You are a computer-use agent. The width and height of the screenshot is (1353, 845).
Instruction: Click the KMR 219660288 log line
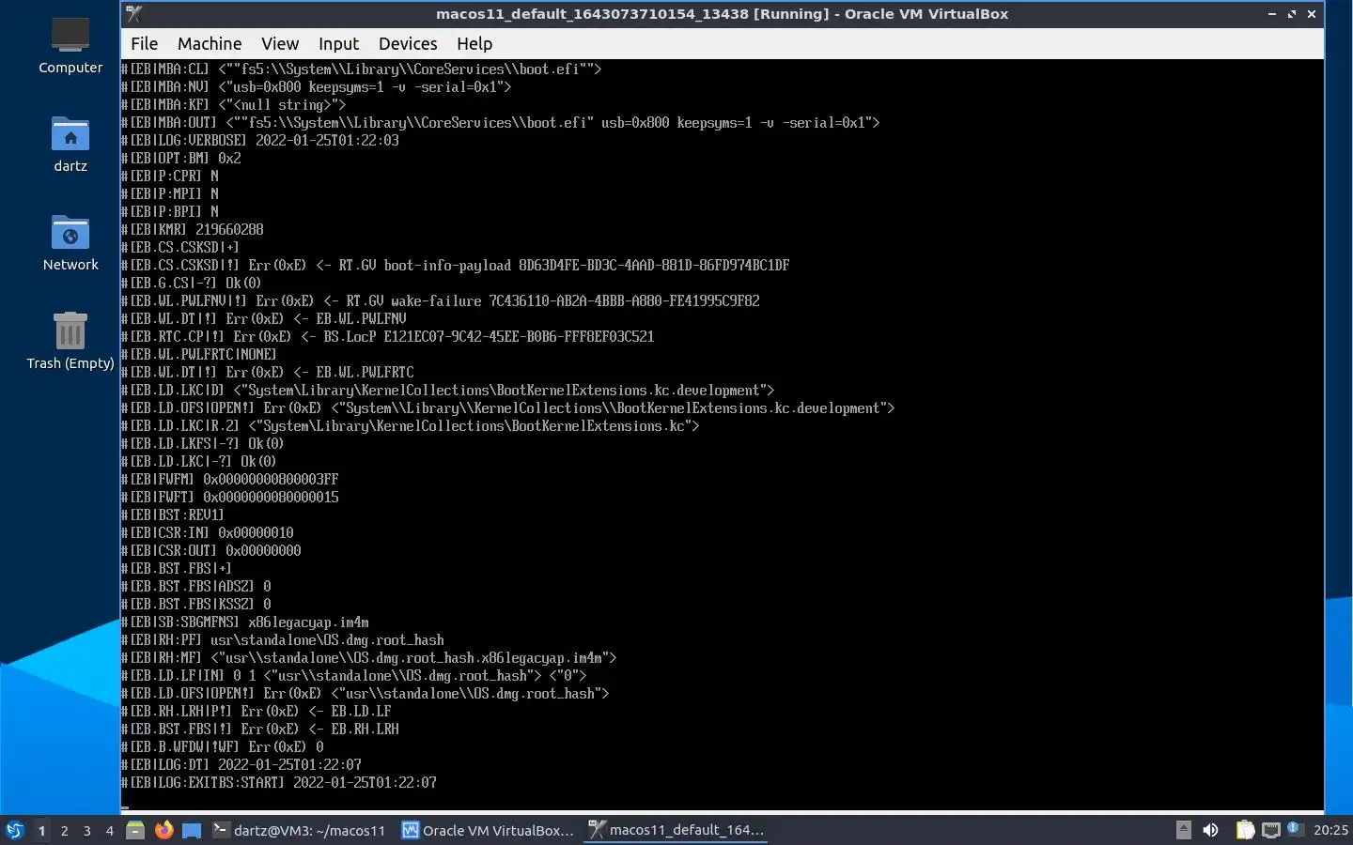pos(193,229)
